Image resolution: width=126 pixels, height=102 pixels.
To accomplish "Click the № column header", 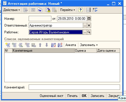I will 8,51.
